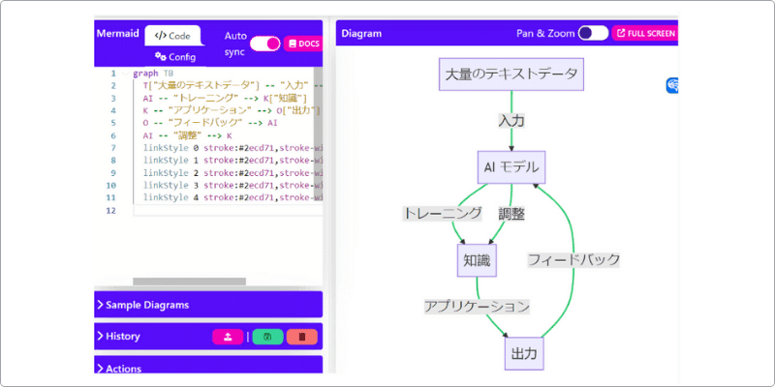Viewport: 775px width, 387px height.
Task: Click the 入力 edge label
Action: point(511,120)
